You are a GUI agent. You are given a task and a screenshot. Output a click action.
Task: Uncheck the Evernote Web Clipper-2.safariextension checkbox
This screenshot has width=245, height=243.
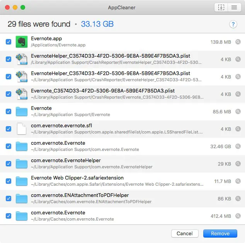click(x=9, y=181)
